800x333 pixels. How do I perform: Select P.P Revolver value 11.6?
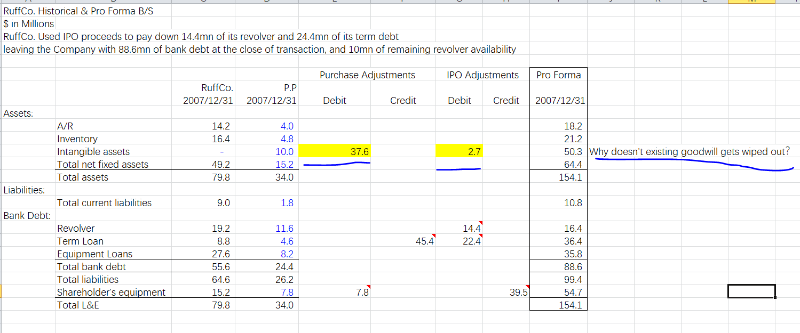(x=285, y=228)
